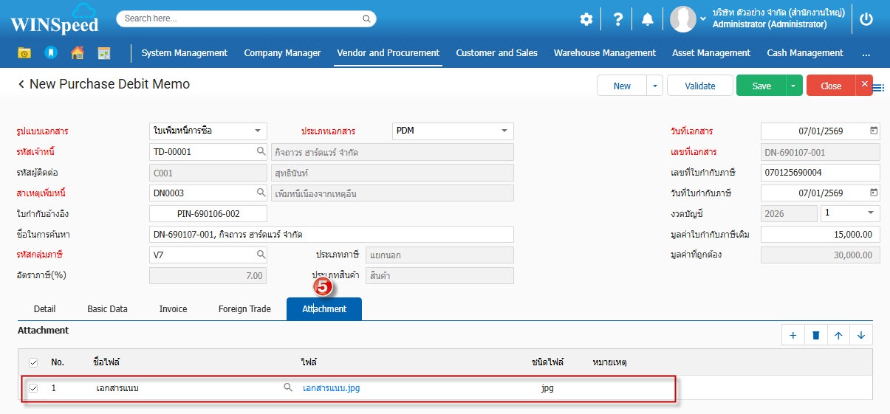890x414 pixels.
Task: Move attachment down with arrow icon
Action: coord(861,335)
